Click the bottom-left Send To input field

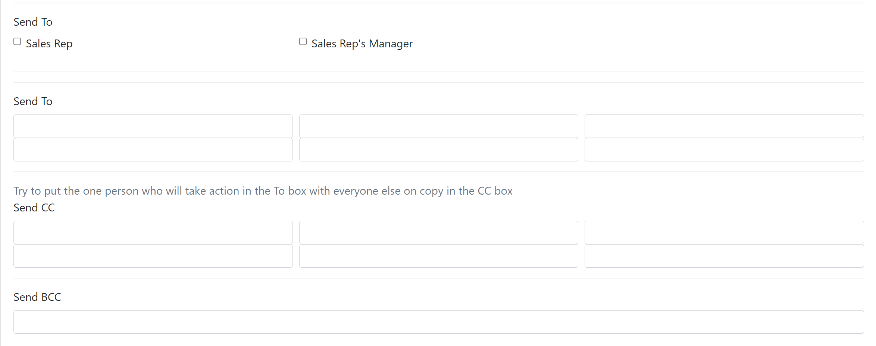coord(153,150)
